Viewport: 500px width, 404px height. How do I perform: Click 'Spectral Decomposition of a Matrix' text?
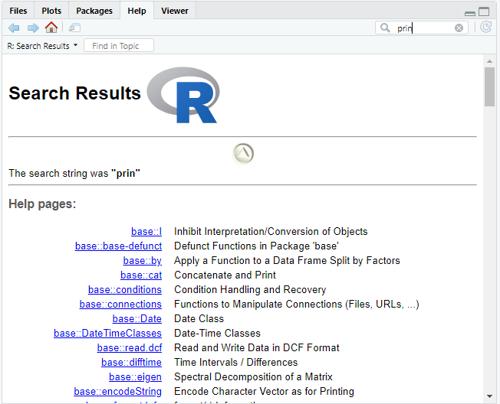pyautogui.click(x=253, y=377)
